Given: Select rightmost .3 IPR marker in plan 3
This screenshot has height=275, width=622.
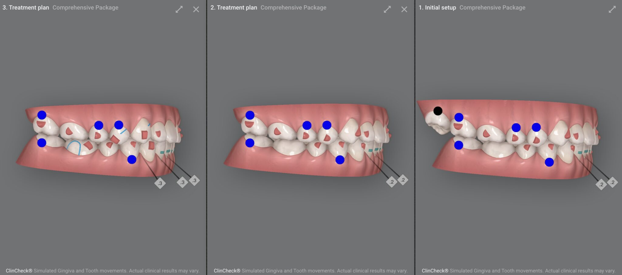Looking at the screenshot, I should pyautogui.click(x=194, y=180).
